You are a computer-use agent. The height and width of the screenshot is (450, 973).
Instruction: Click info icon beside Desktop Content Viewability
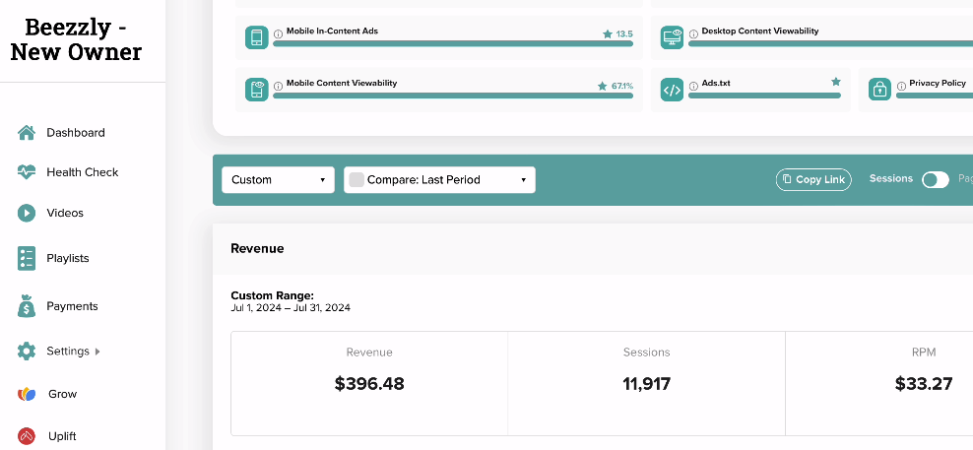coord(693,33)
